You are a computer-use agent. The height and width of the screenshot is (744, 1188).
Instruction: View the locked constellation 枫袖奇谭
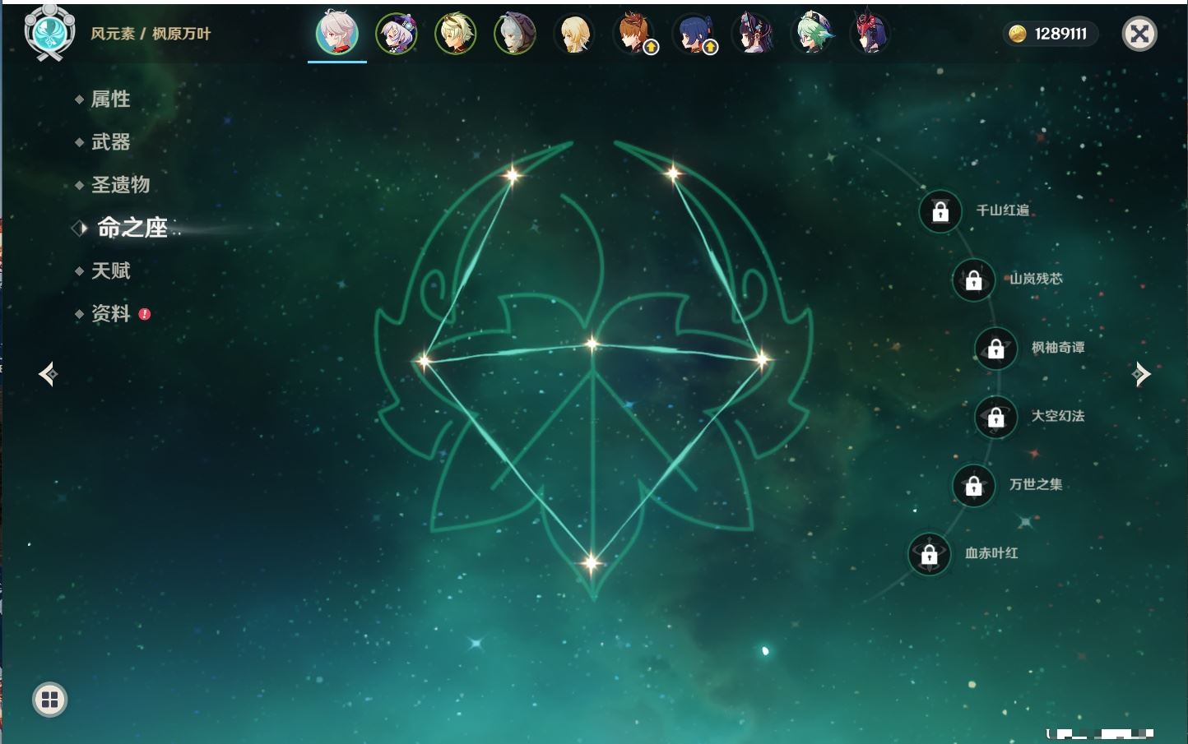point(995,348)
